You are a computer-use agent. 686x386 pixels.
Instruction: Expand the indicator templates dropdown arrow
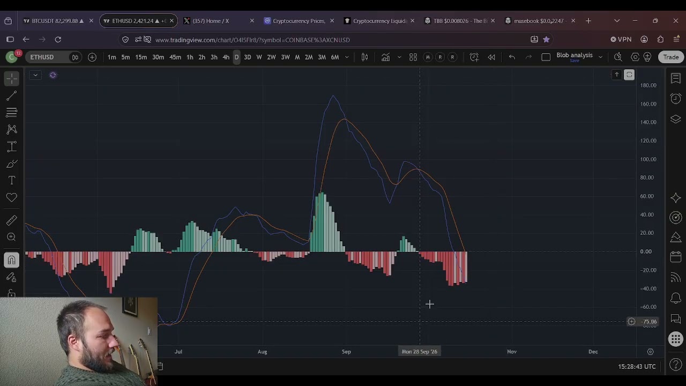pyautogui.click(x=399, y=57)
